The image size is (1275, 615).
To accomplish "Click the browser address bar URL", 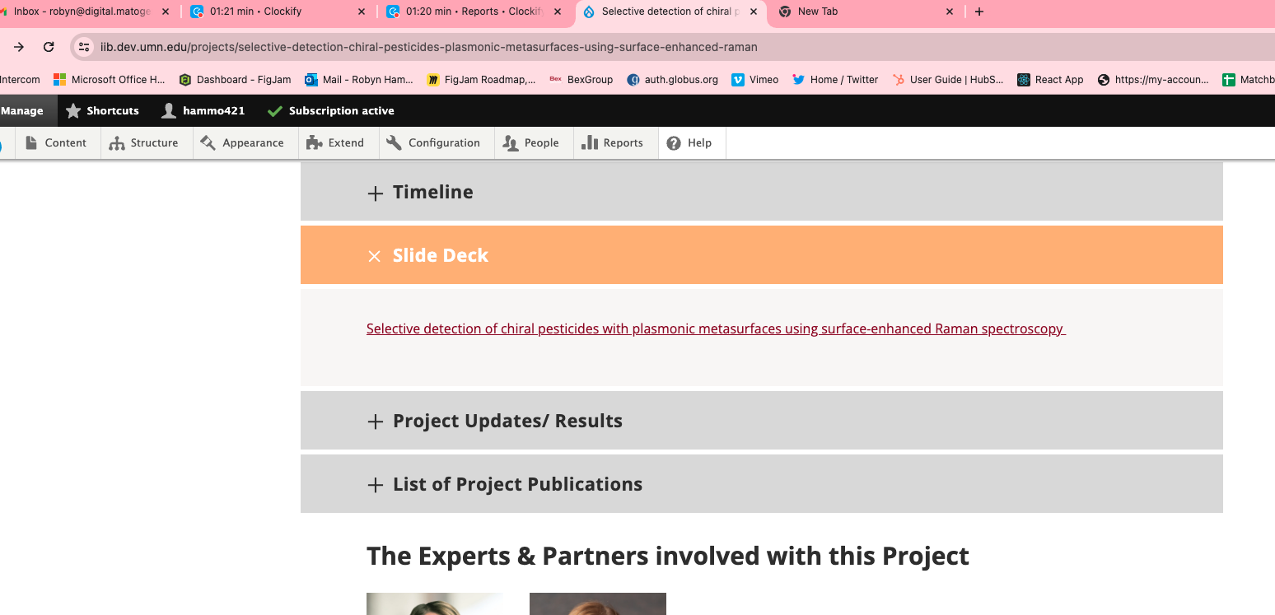I will pyautogui.click(x=428, y=47).
